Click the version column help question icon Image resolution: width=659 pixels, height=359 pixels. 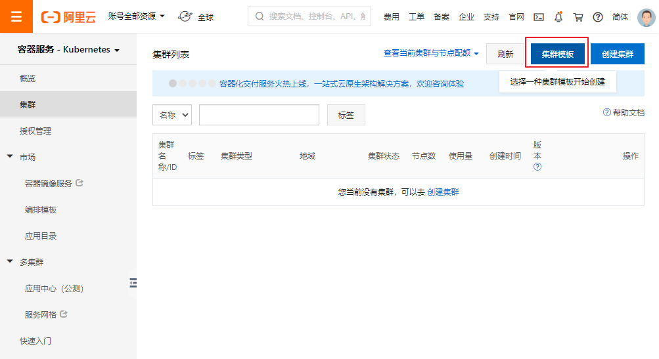537,167
